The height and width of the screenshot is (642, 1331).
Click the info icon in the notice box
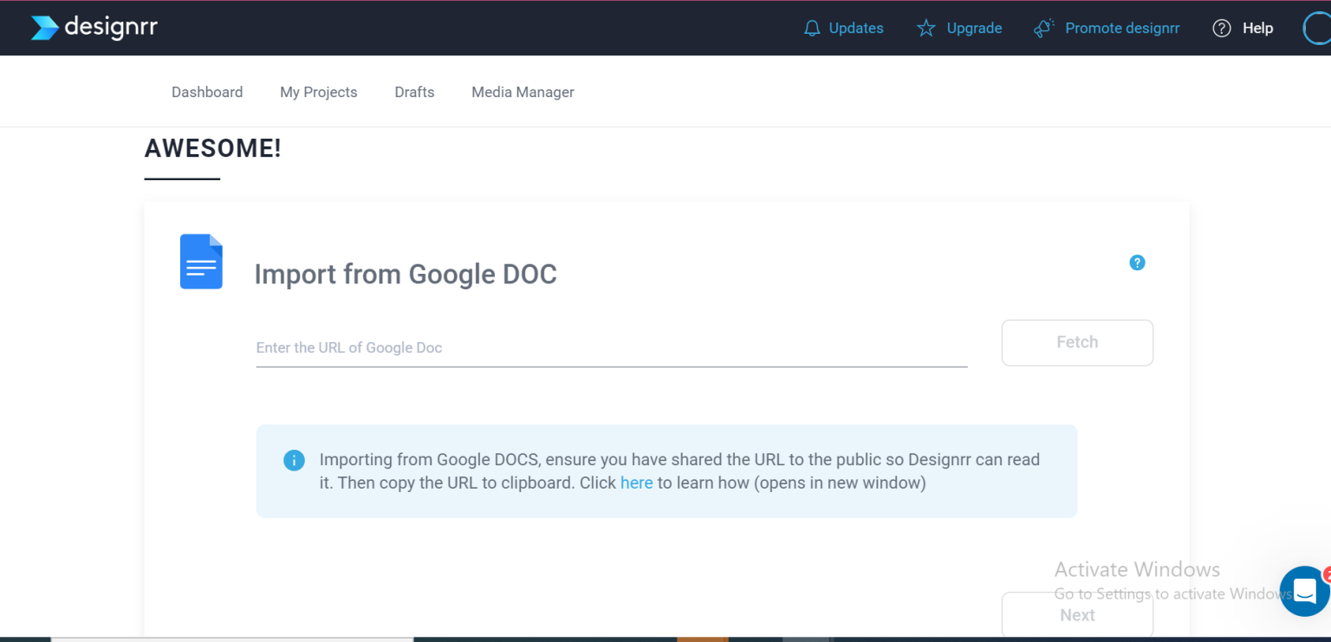click(x=294, y=460)
